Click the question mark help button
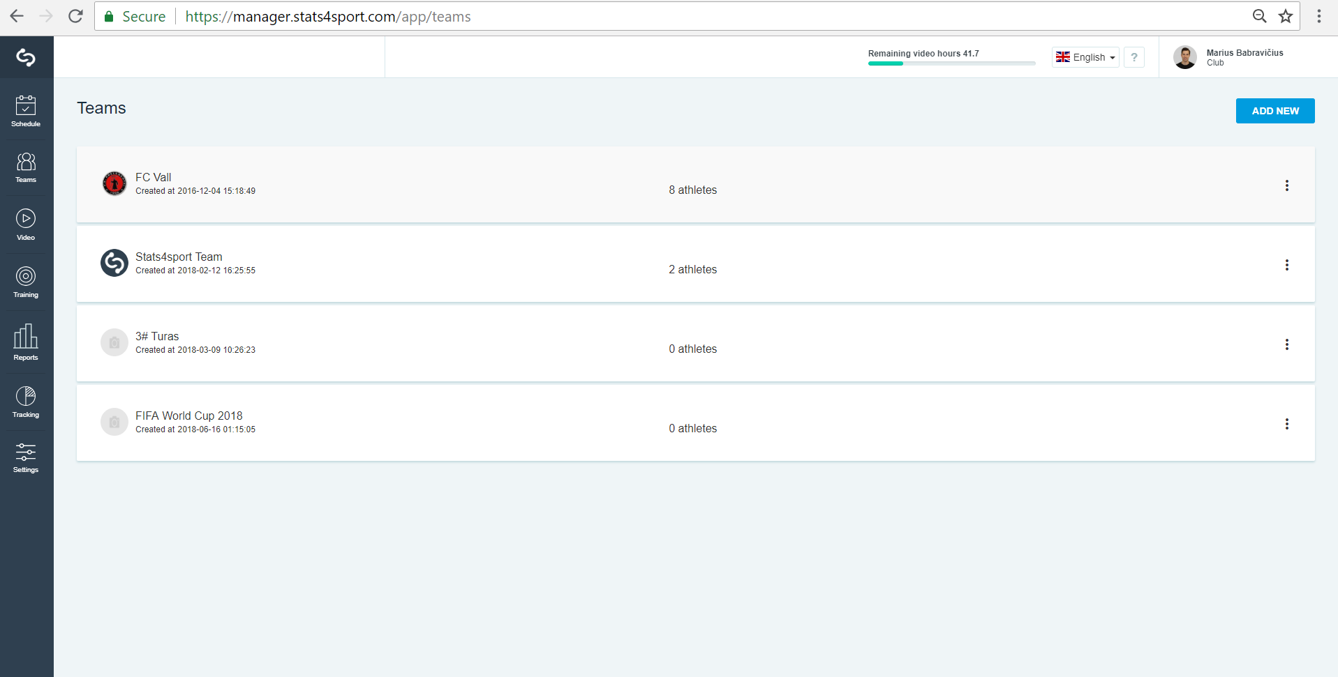This screenshot has width=1338, height=677. click(1134, 57)
